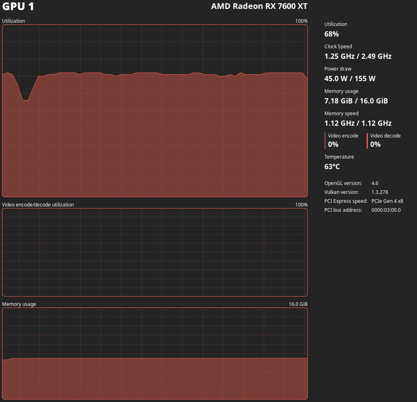
Task: Click the Temperature label
Action: [x=339, y=157]
